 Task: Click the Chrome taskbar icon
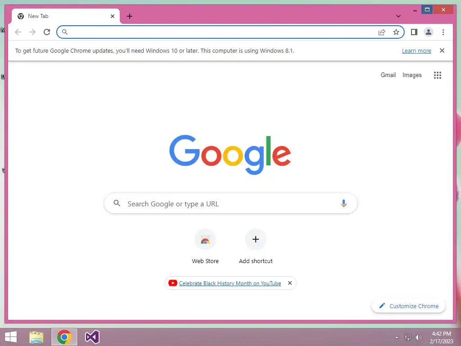point(64,337)
